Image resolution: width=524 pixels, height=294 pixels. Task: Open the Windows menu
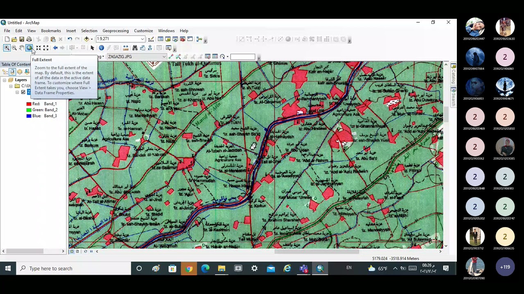[x=166, y=31]
